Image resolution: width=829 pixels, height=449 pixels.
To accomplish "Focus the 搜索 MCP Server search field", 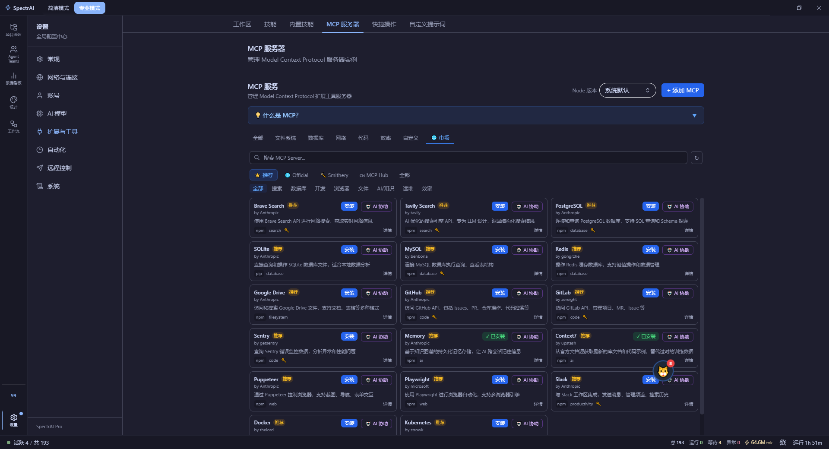I will point(468,158).
